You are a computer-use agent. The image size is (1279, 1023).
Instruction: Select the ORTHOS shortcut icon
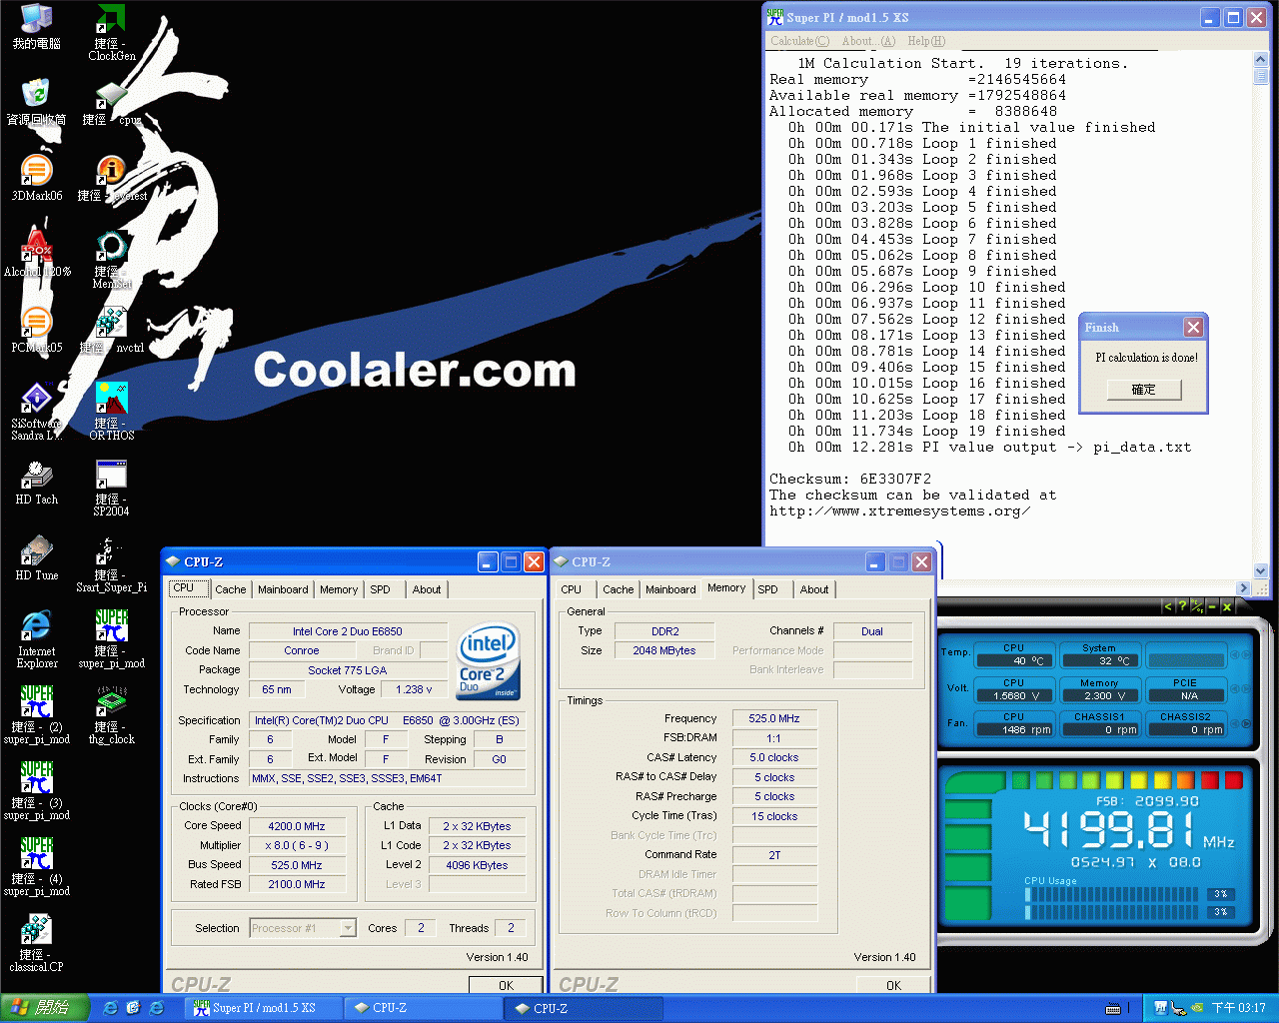click(x=112, y=412)
